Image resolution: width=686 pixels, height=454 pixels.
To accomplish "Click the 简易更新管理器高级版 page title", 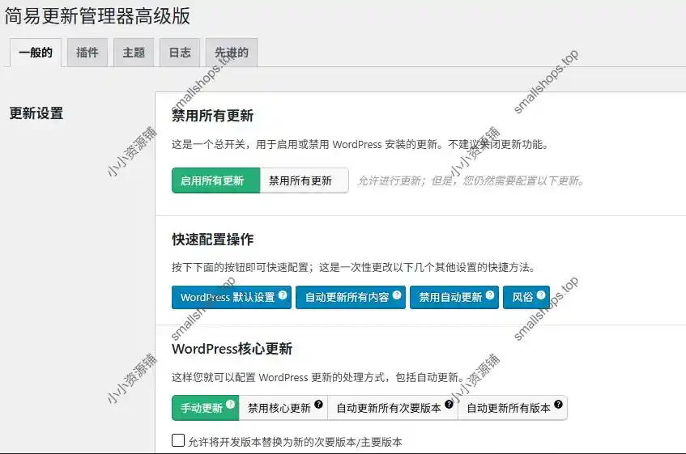I will 97,16.
